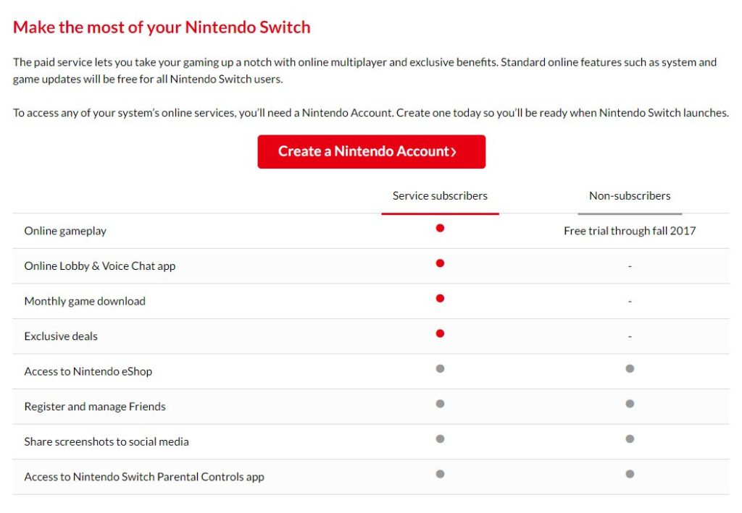Image resolution: width=742 pixels, height=513 pixels.
Task: Select the gray dot under Non-subscribers for eShop access
Action: (629, 368)
